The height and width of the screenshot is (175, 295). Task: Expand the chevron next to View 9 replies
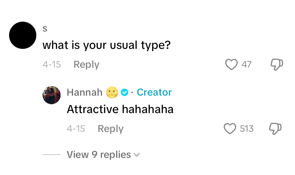(136, 155)
